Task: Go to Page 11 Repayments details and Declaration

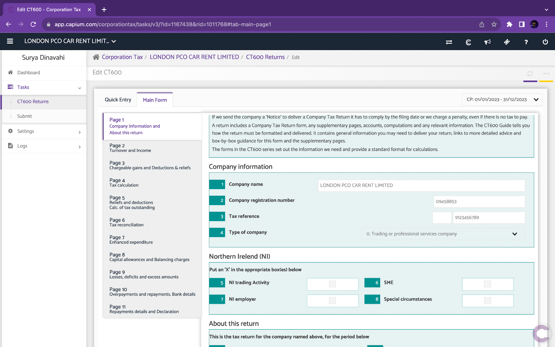Action: [x=152, y=309]
